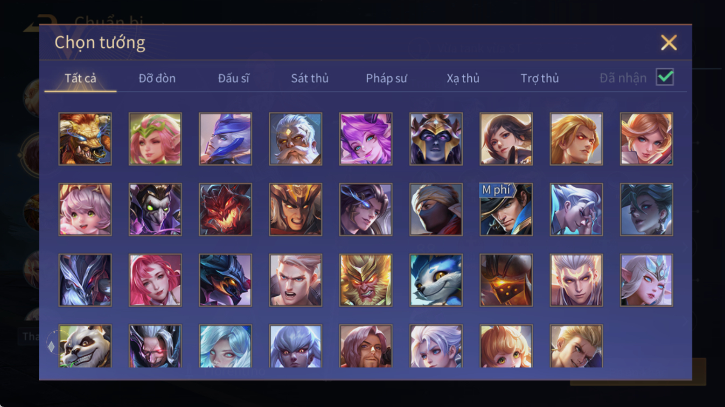This screenshot has width=725, height=407.
Task: Pick the white-bearded old man hero
Action: pyautogui.click(x=296, y=139)
